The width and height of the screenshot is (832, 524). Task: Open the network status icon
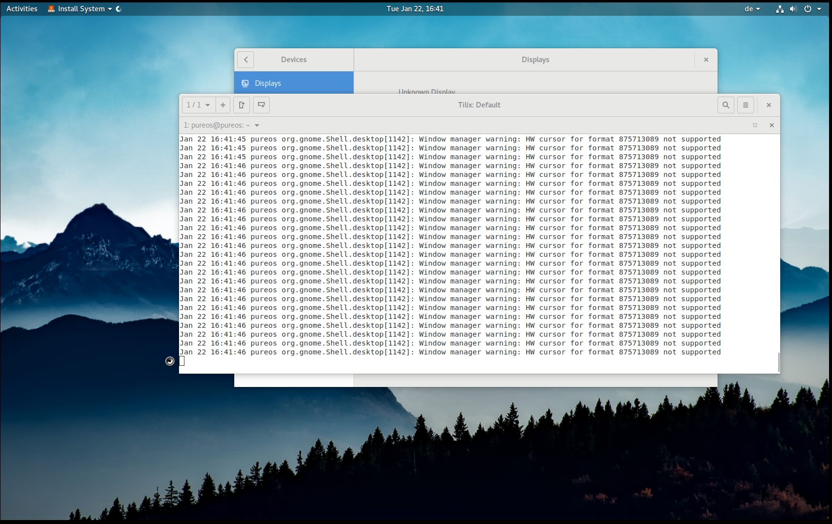(779, 9)
